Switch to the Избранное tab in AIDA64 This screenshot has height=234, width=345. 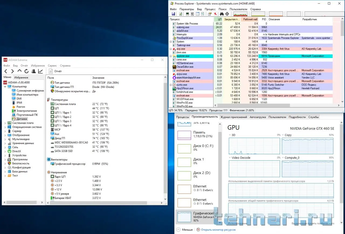pyautogui.click(x=21, y=77)
